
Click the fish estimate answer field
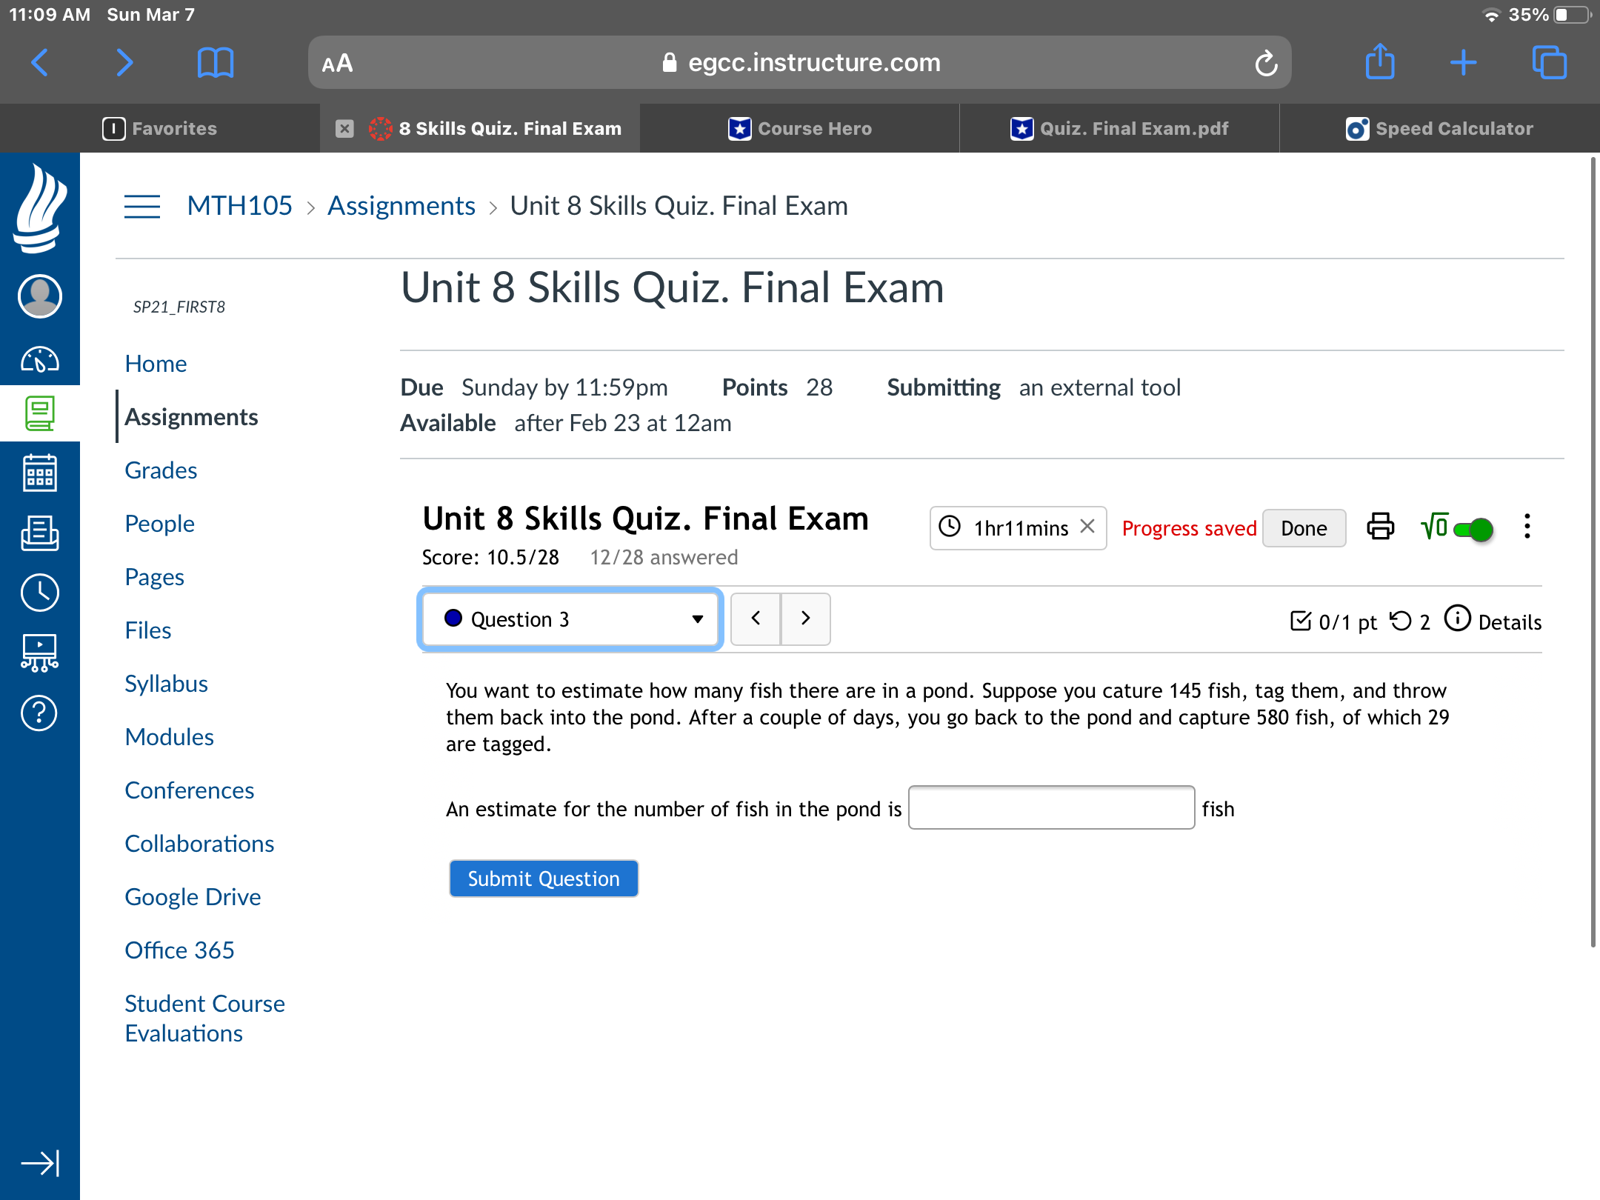(1051, 808)
